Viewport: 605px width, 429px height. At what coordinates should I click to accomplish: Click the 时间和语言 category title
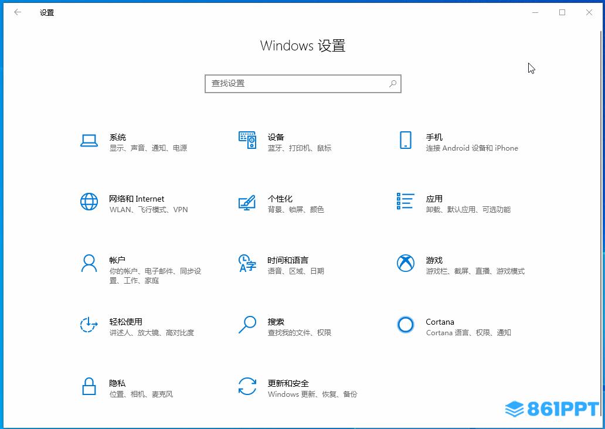point(288,260)
